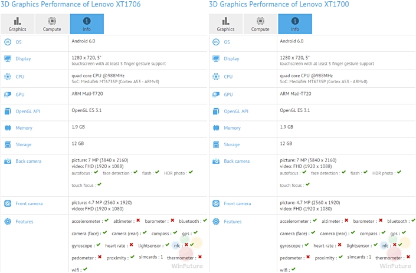Click the heart rate red cross in XT1706 panel
This screenshot has height=273, width=416.
tap(132, 245)
